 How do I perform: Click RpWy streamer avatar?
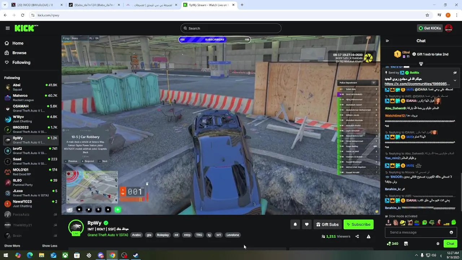tap(76, 227)
